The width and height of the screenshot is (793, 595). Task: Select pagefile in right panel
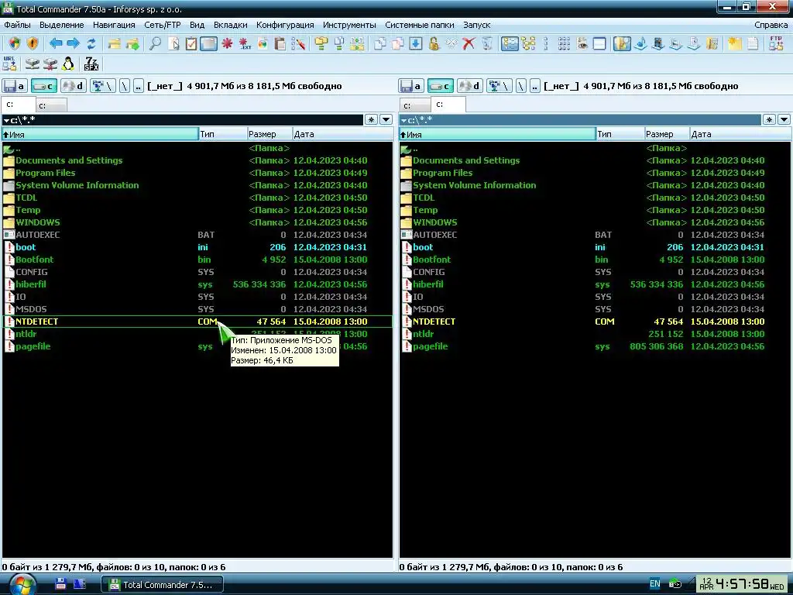[594, 346]
